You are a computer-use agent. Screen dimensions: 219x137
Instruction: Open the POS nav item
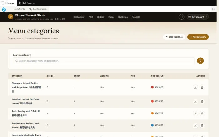click(91, 17)
